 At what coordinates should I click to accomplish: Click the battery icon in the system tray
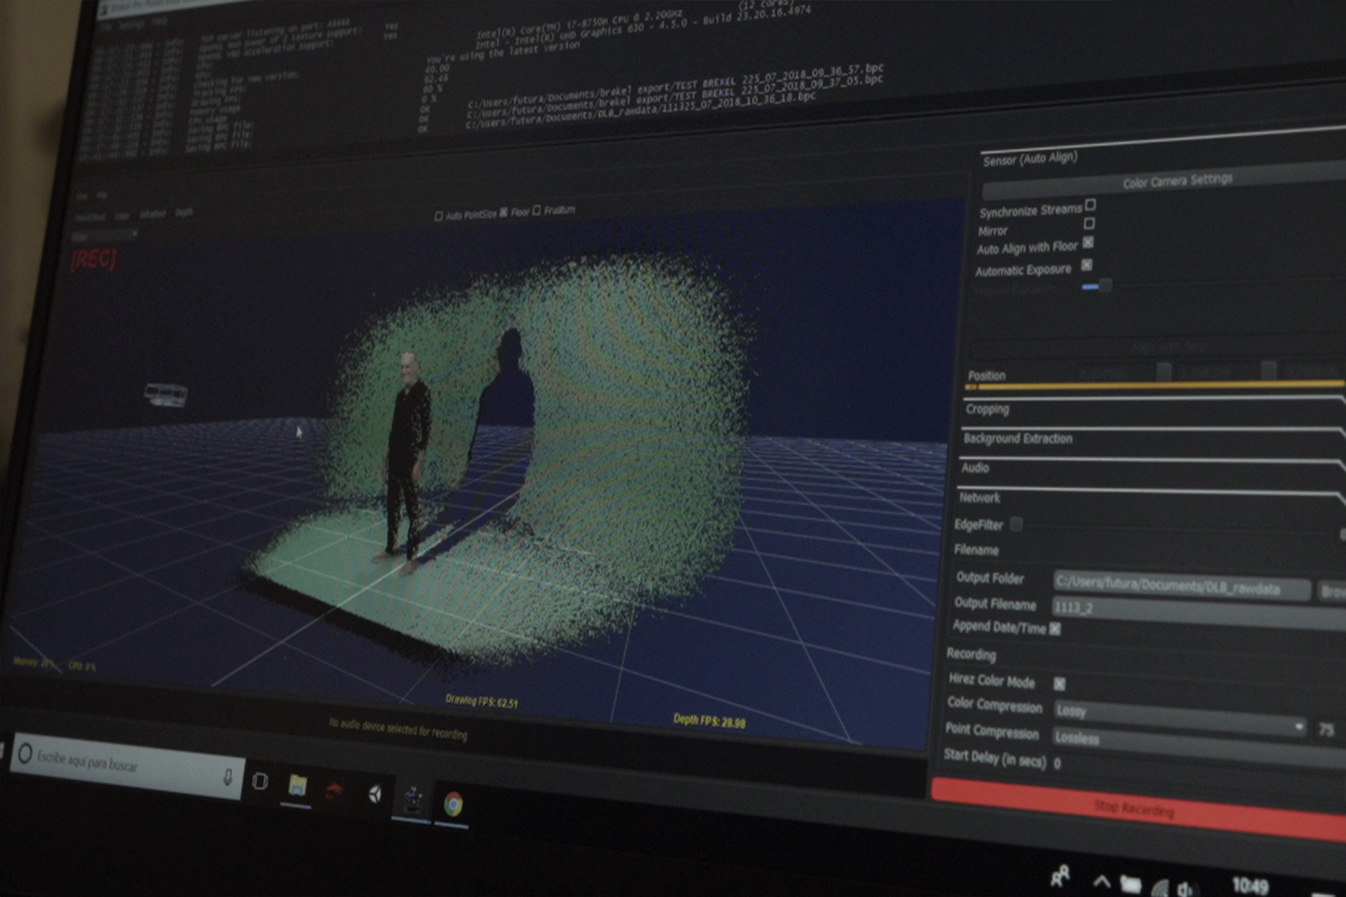click(1131, 884)
